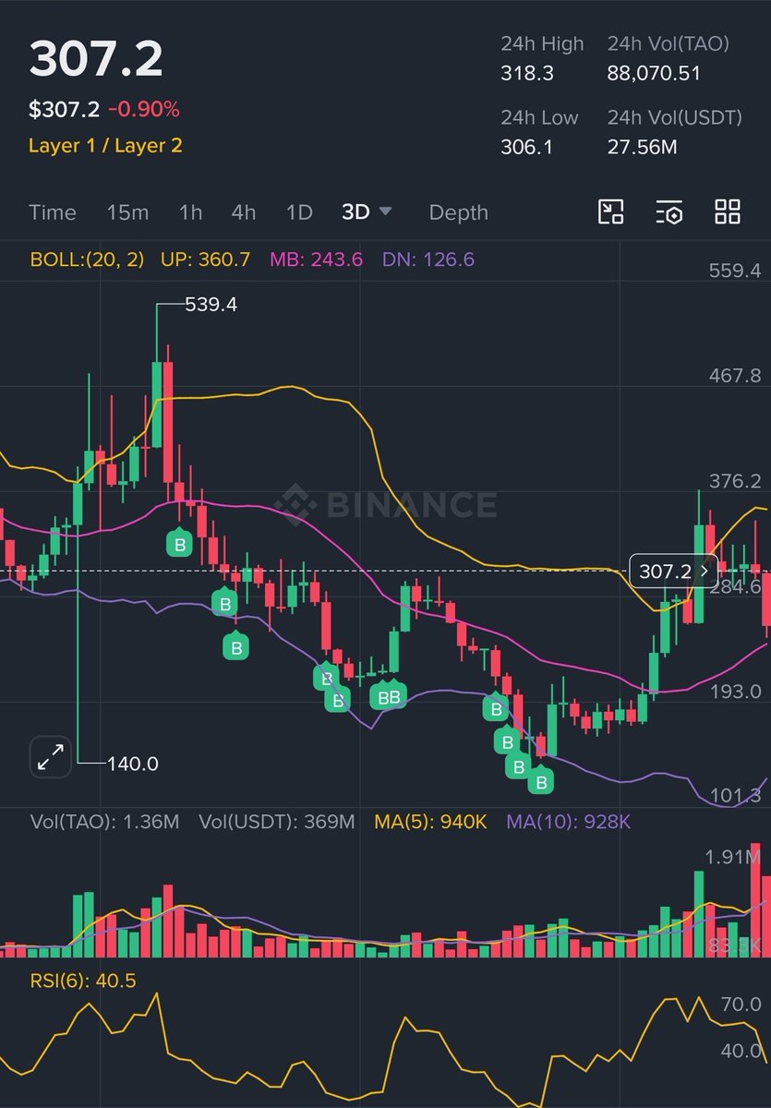Image resolution: width=771 pixels, height=1108 pixels.
Task: Tap the 24h Vol(TAO) value 88,070.51
Action: point(654,74)
